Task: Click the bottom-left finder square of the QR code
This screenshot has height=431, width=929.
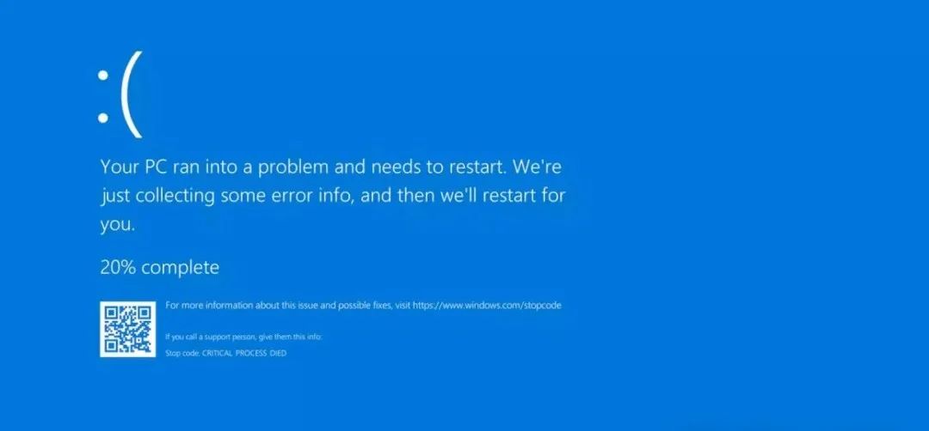Action: (x=111, y=346)
